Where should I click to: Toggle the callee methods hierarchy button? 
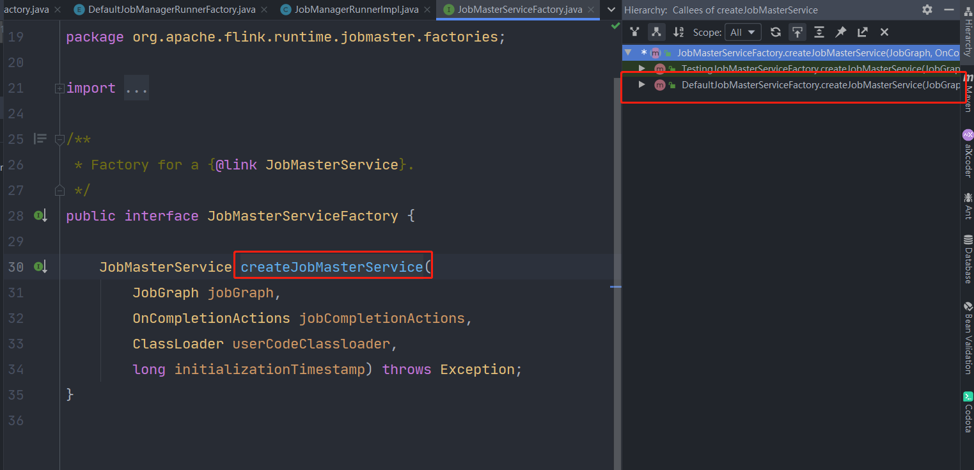656,32
